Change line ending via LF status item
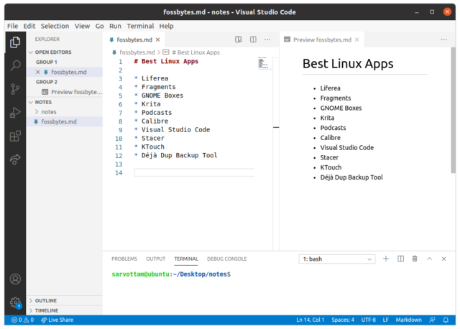The height and width of the screenshot is (329, 460). 385,320
